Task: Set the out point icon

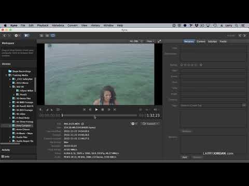Action: (x=52, y=110)
